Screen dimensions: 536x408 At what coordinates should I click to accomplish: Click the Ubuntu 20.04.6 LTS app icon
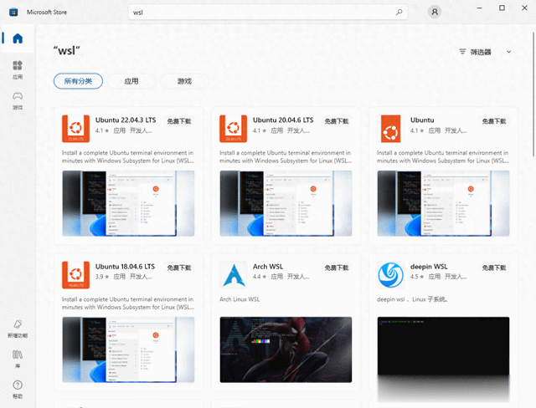[x=233, y=129]
